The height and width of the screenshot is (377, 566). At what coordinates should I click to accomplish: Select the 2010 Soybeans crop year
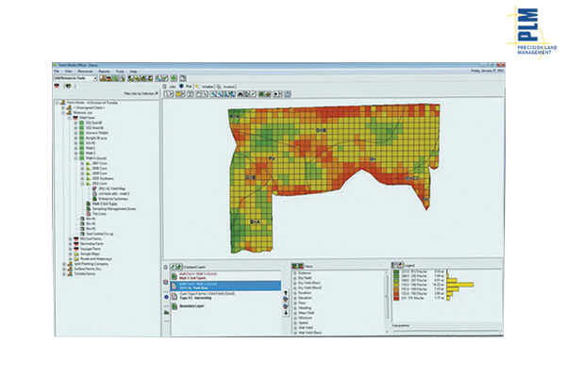(x=103, y=178)
